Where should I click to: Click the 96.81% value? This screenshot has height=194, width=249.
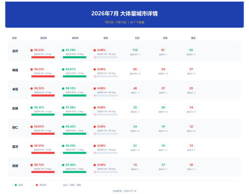[x=71, y=69]
